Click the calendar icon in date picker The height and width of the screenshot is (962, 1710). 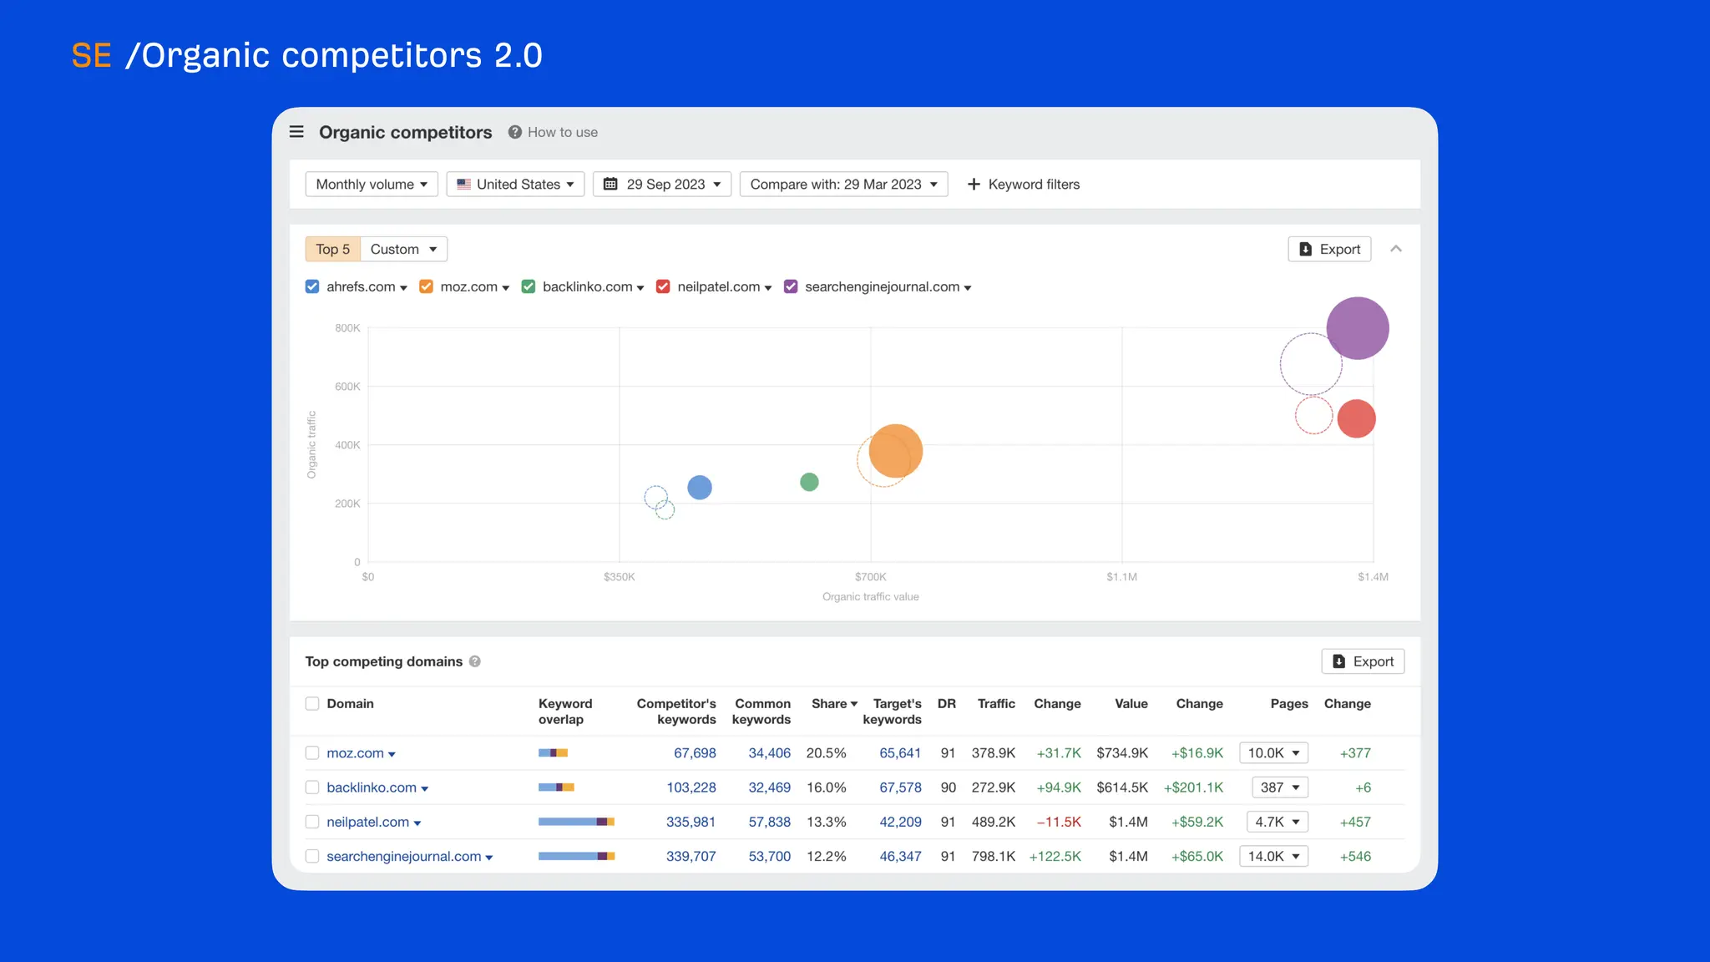pyautogui.click(x=610, y=184)
